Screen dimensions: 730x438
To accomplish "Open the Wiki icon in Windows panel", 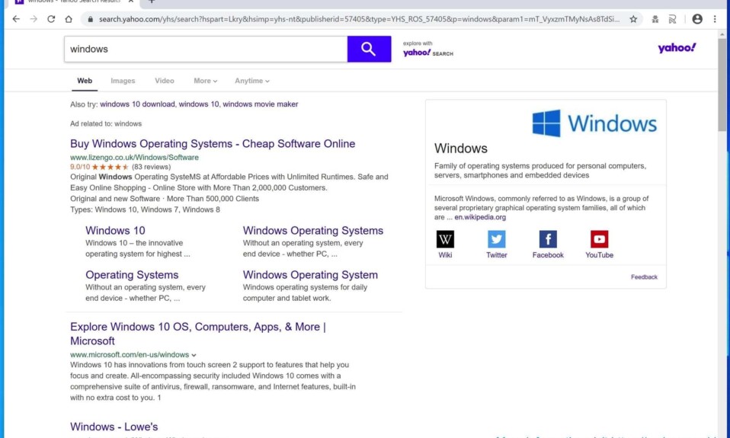I will click(x=445, y=239).
